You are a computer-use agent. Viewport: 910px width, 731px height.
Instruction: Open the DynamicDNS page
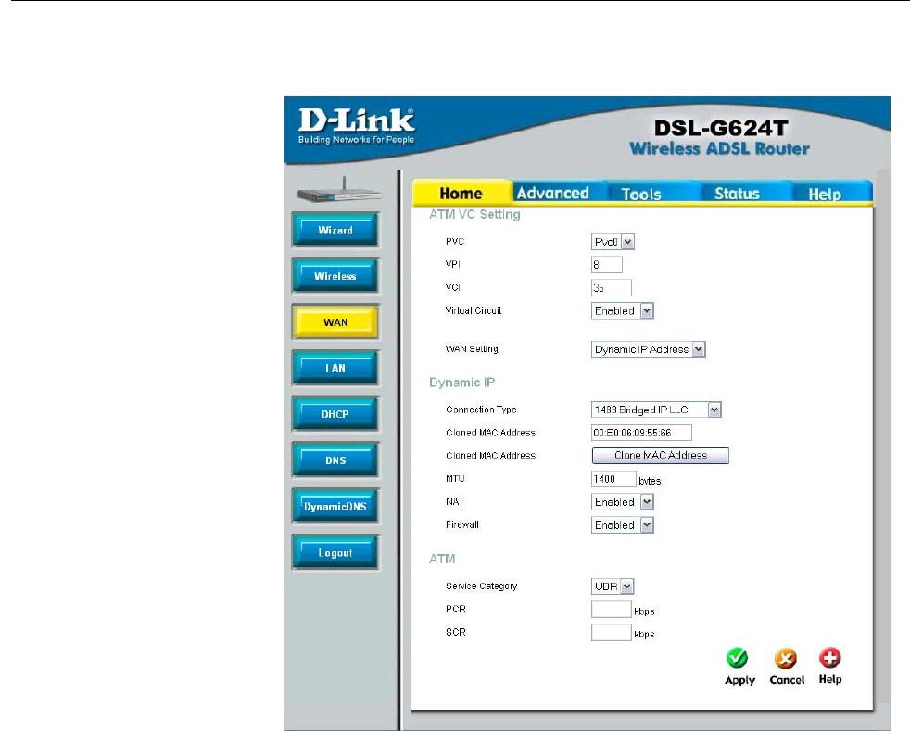pyautogui.click(x=335, y=507)
